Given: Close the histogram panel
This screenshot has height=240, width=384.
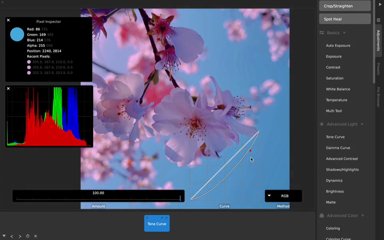Looking at the screenshot, I should point(8,89).
